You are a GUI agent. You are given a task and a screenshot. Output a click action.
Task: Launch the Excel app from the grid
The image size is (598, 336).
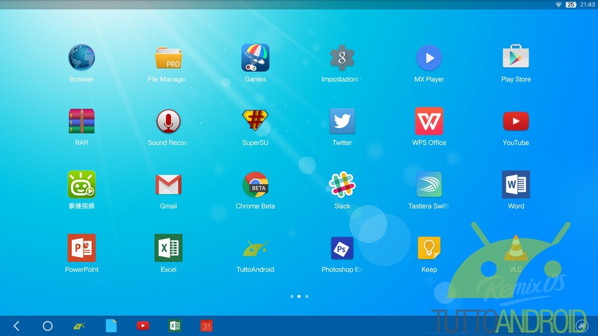pyautogui.click(x=168, y=248)
